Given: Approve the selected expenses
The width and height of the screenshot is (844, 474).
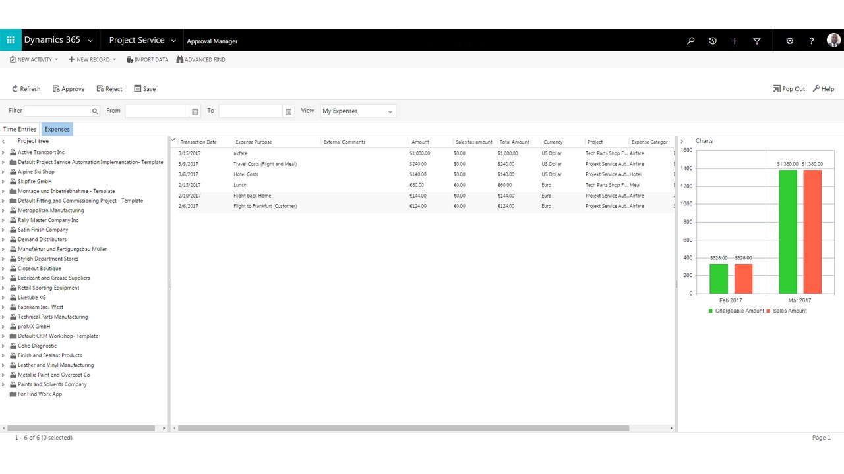Looking at the screenshot, I should tap(69, 89).
